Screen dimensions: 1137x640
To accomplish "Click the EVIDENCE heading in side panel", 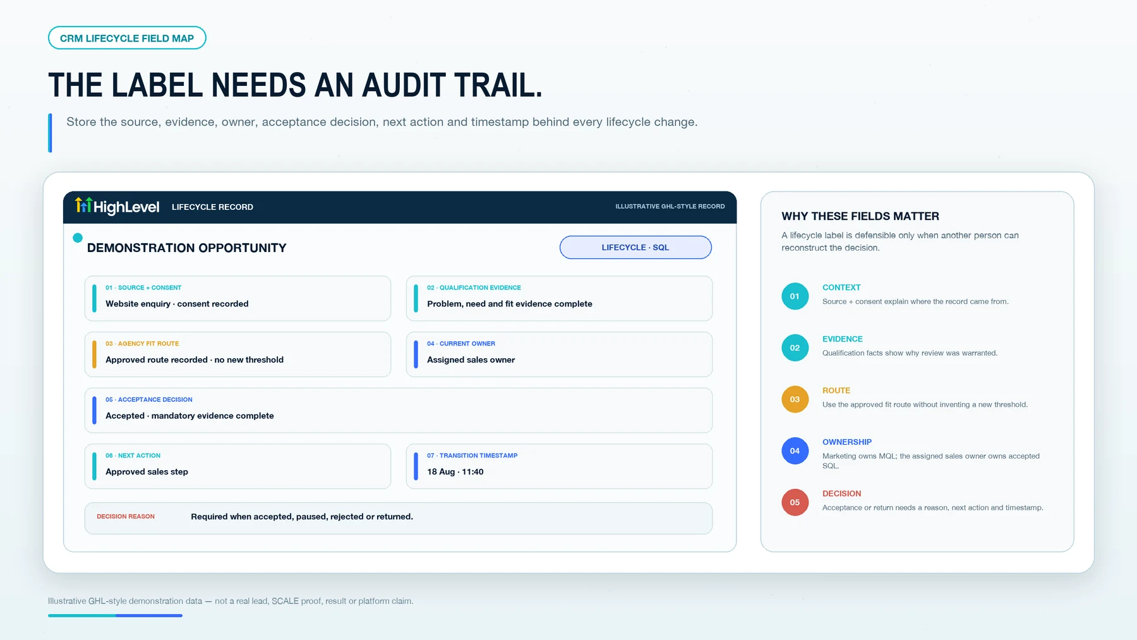I will click(843, 339).
